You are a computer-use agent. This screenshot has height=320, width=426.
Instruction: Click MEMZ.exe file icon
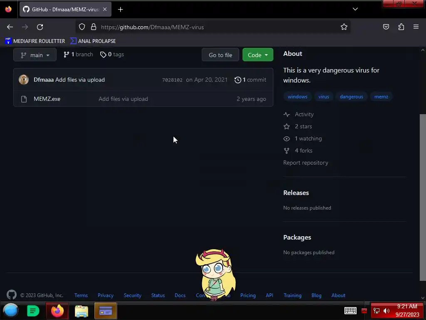24,99
